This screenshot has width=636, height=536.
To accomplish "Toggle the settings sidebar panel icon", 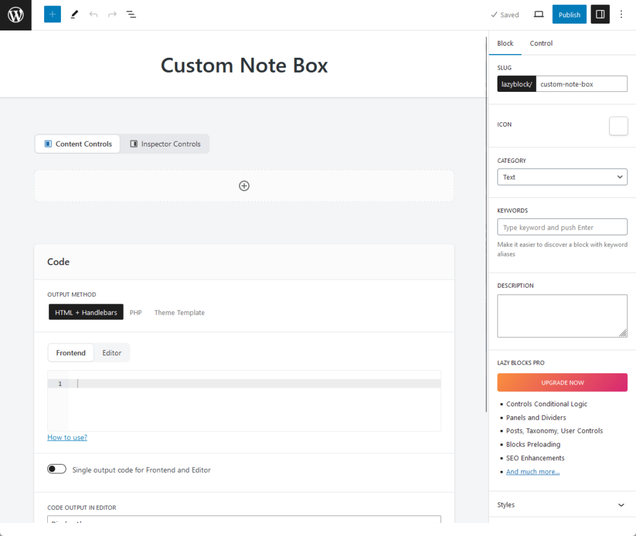I will 600,15.
